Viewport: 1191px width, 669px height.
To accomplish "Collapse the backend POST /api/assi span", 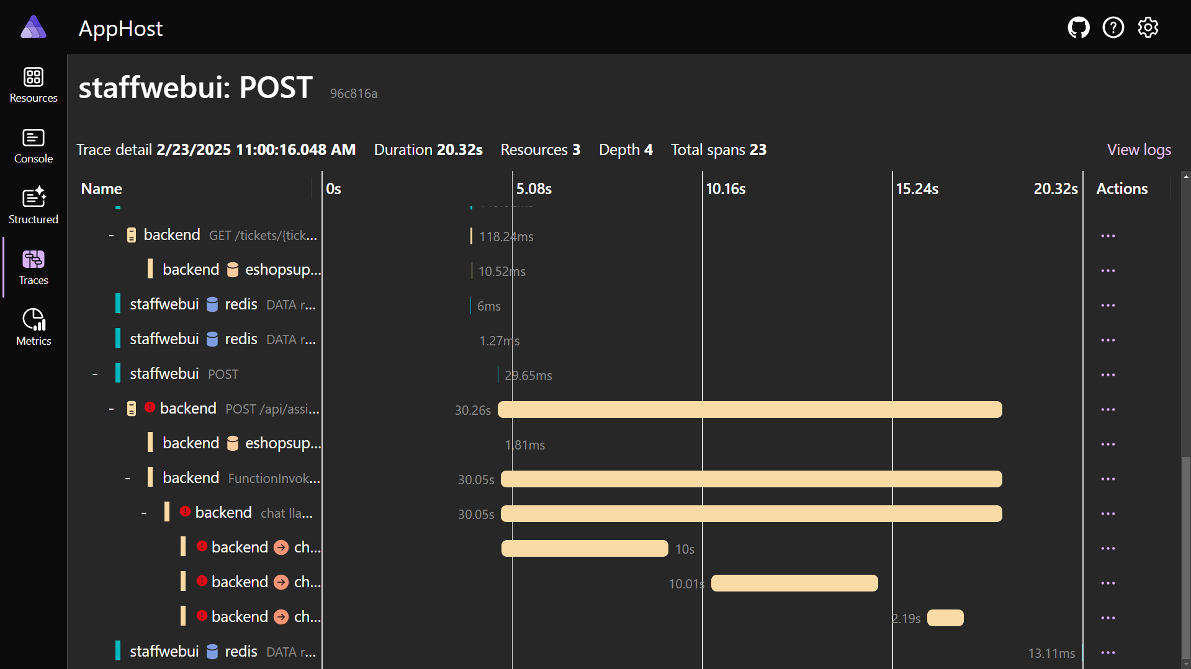I will pyautogui.click(x=111, y=409).
